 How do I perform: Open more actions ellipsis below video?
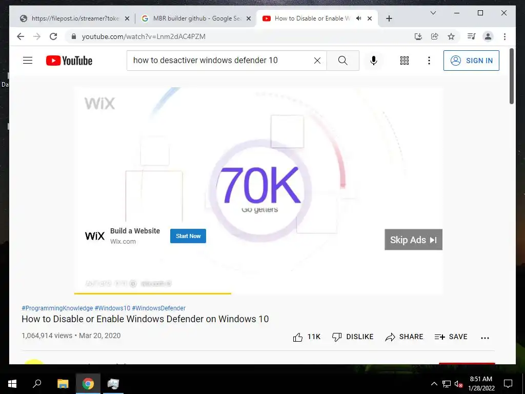tap(485, 338)
